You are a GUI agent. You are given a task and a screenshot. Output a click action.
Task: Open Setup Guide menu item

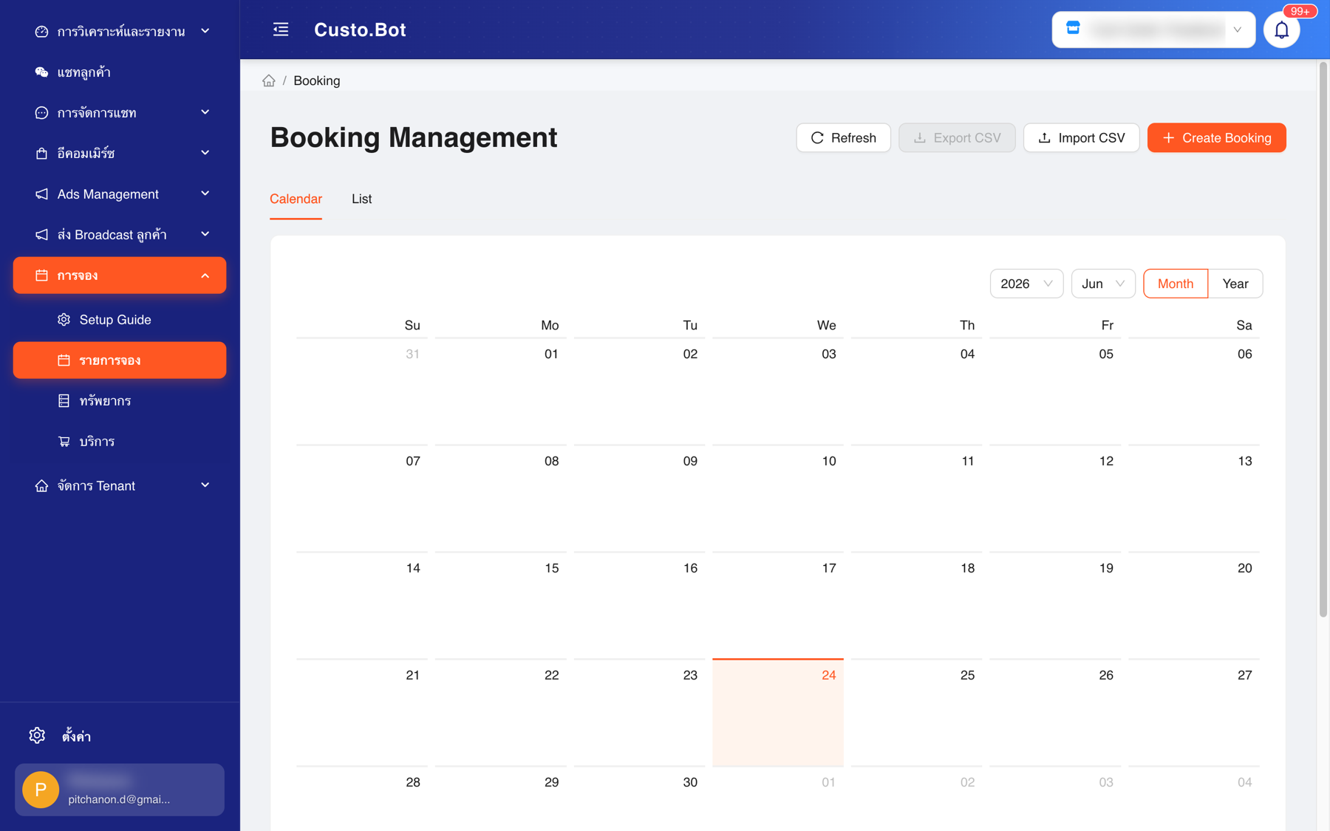(x=120, y=319)
